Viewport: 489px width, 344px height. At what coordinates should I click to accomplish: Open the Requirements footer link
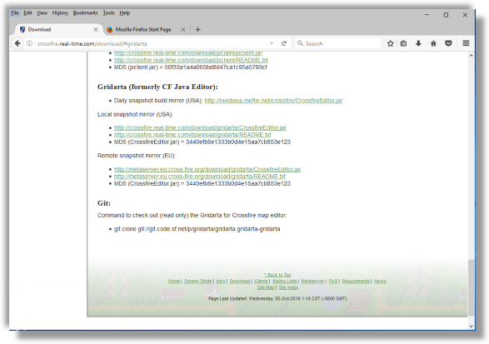pos(356,281)
